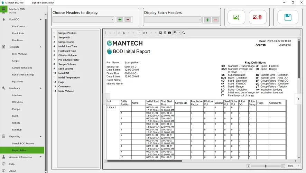Open DO Meter in the sidebar
306x173 pixels.
pos(18,102)
